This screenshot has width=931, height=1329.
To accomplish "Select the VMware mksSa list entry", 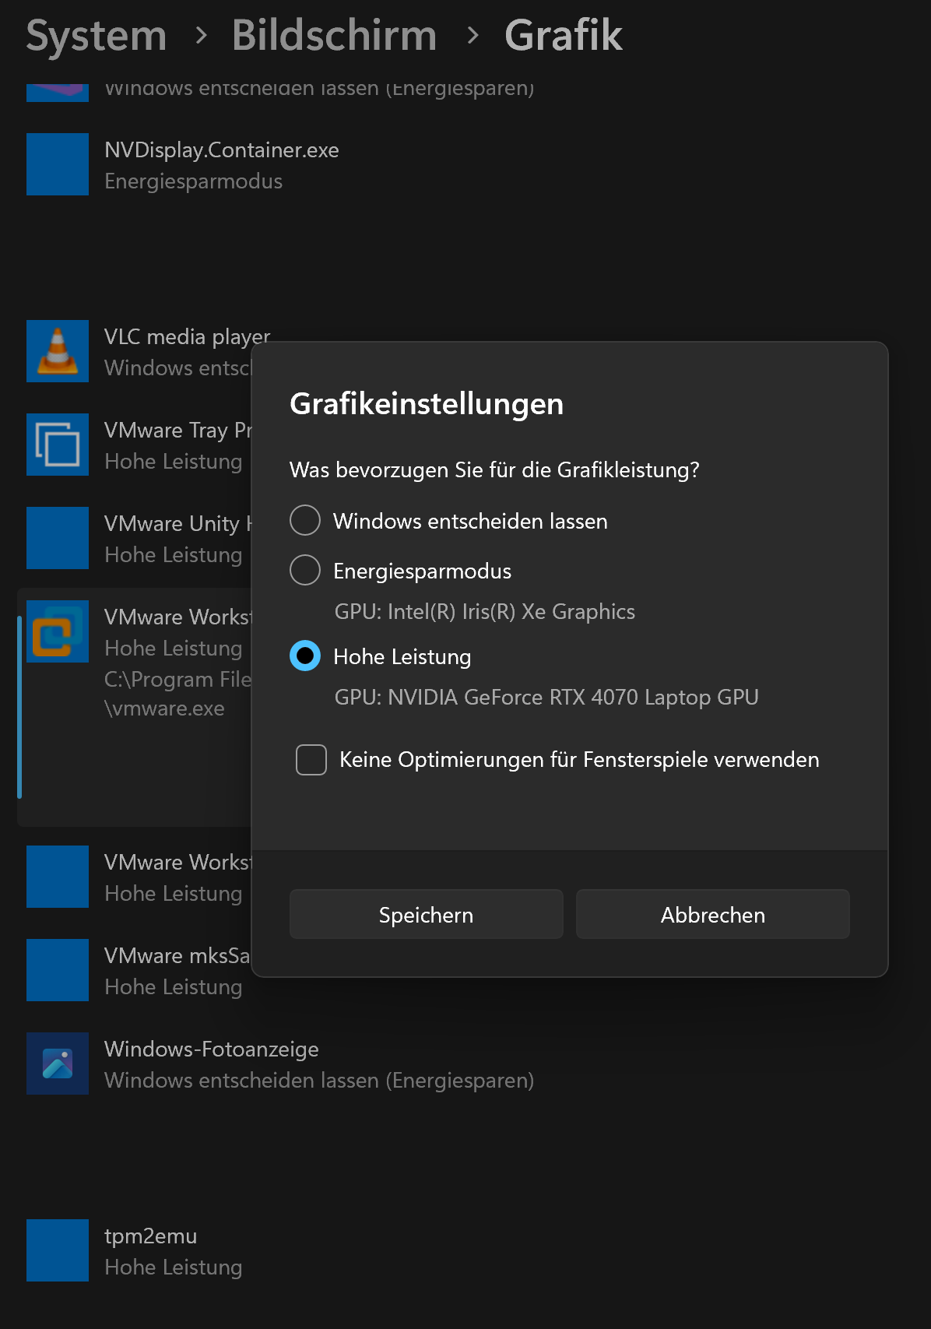I will click(134, 970).
